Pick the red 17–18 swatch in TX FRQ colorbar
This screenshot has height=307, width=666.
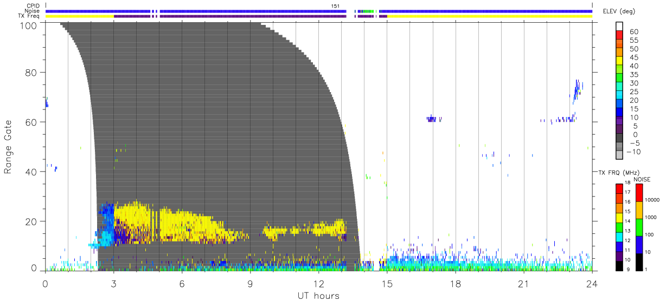(x=619, y=187)
